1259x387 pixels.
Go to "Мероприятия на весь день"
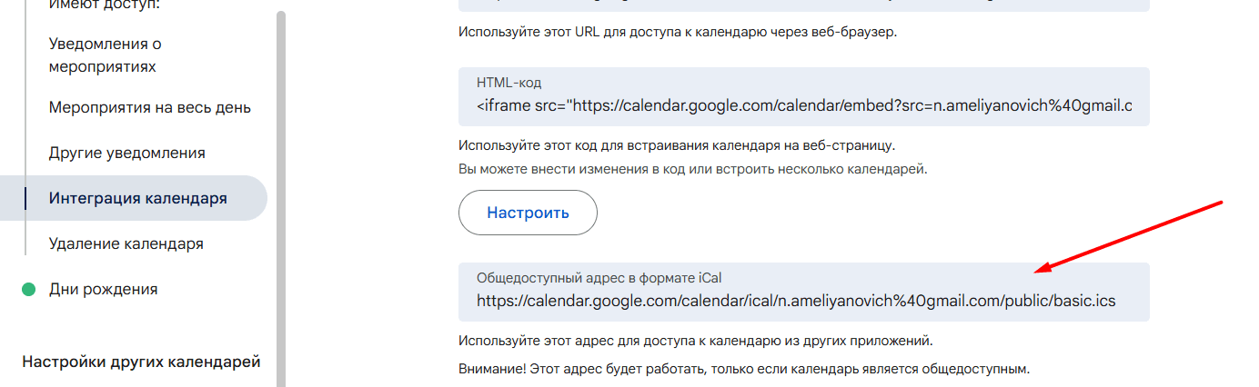click(x=149, y=108)
